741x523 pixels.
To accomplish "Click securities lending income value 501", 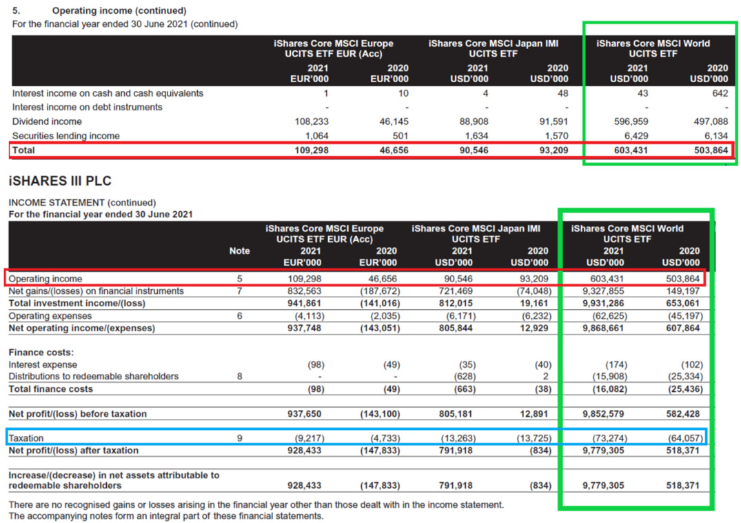I will pos(400,136).
